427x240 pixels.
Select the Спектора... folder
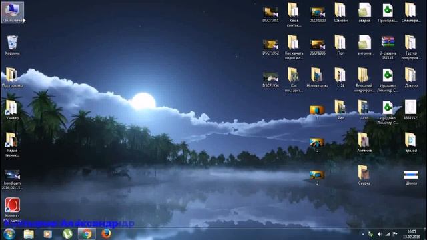(411, 13)
